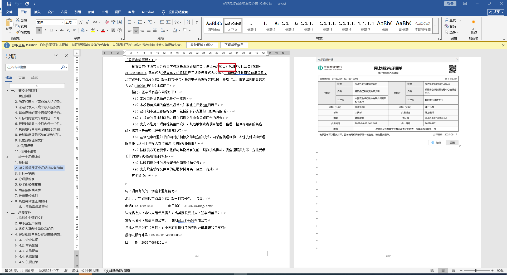Apply character shading to text
The image size is (507, 275).
click(113, 31)
